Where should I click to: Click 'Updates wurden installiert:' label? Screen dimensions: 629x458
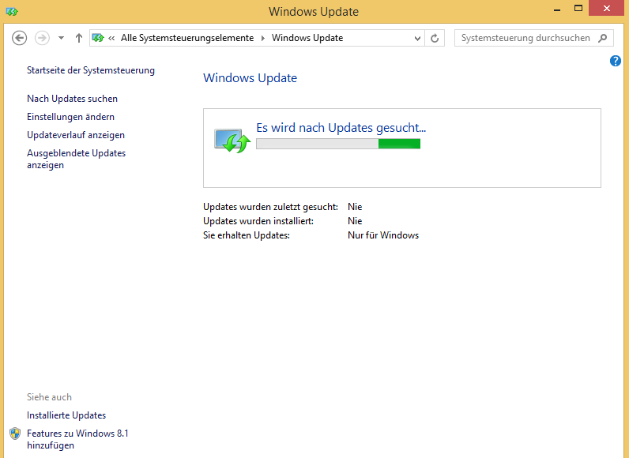click(258, 221)
